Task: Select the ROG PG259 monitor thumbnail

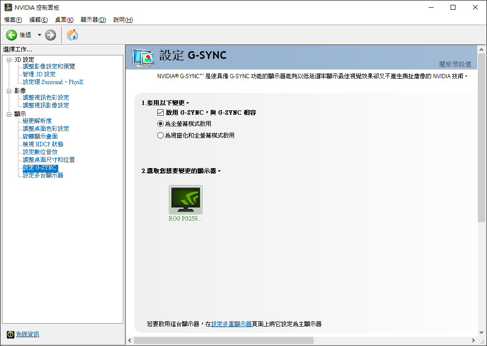Action: (186, 200)
